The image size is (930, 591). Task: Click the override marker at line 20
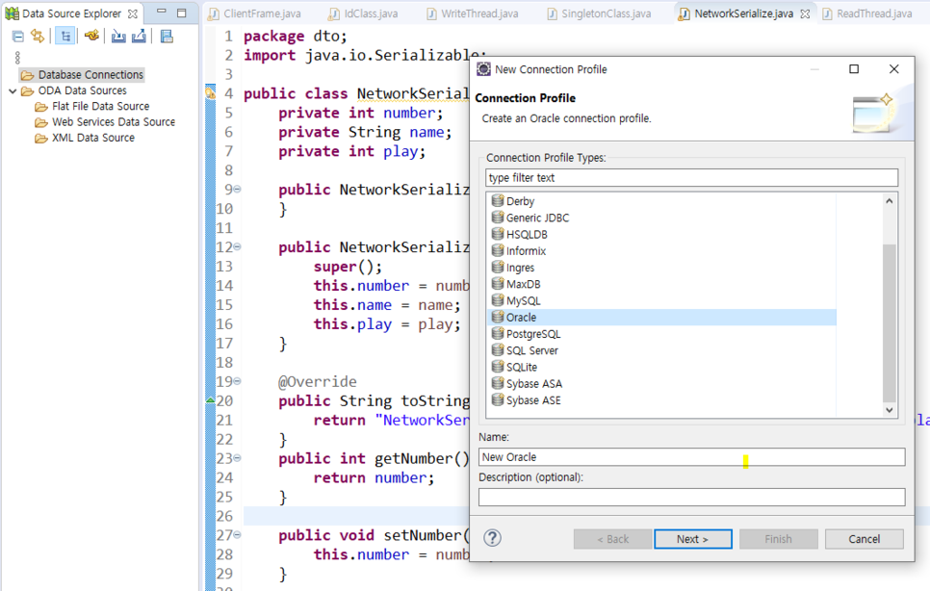tap(210, 400)
